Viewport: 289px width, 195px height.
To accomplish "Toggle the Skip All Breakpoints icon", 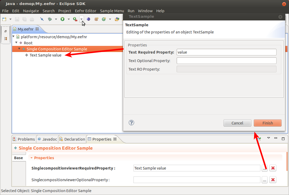I will pos(42,19).
